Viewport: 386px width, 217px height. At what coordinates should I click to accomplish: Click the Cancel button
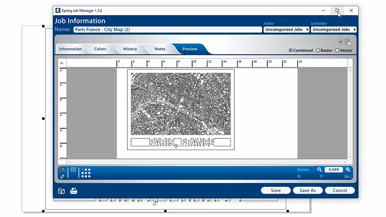click(x=339, y=190)
